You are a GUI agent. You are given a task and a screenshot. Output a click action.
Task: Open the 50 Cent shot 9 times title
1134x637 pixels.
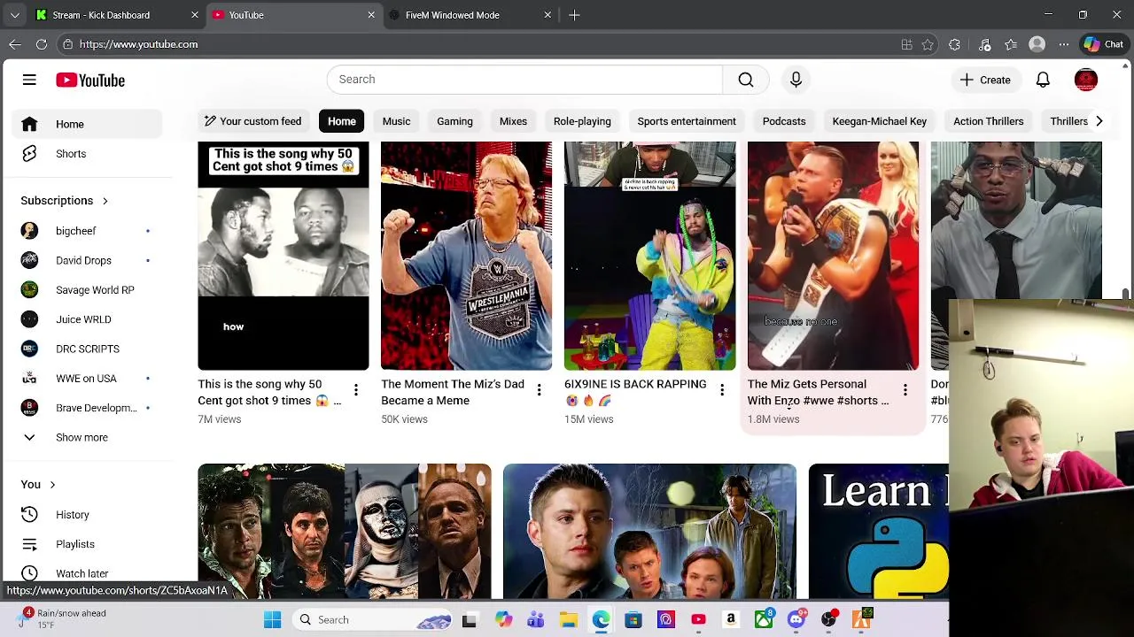[x=269, y=392]
